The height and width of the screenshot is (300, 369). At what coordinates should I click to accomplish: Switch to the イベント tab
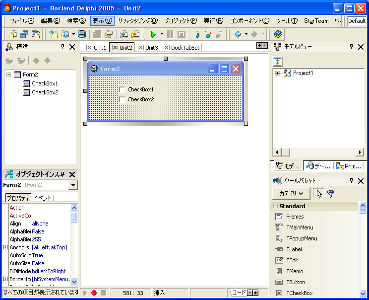(x=42, y=198)
